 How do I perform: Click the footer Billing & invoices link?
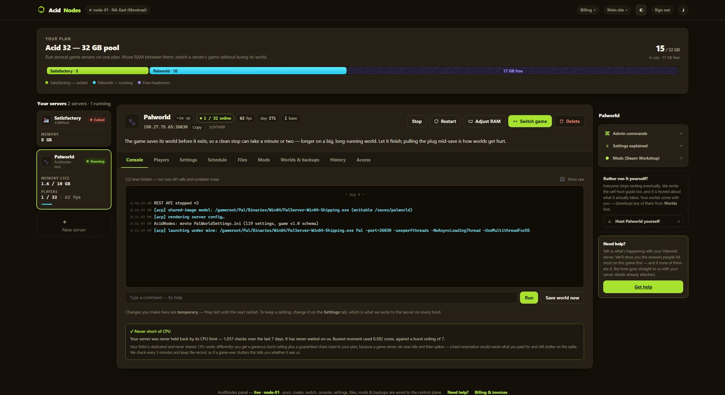tap(491, 392)
